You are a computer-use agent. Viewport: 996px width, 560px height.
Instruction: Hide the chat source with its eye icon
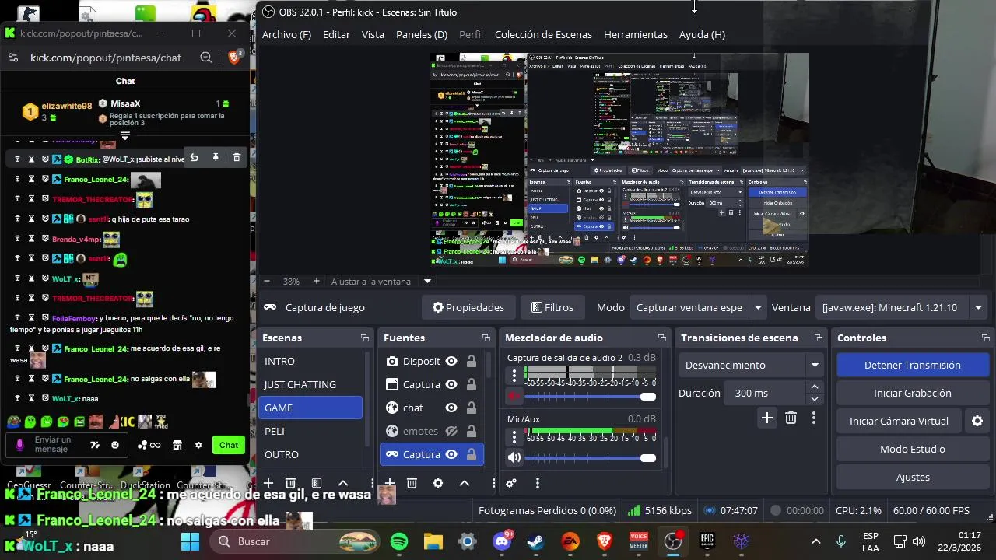(451, 408)
